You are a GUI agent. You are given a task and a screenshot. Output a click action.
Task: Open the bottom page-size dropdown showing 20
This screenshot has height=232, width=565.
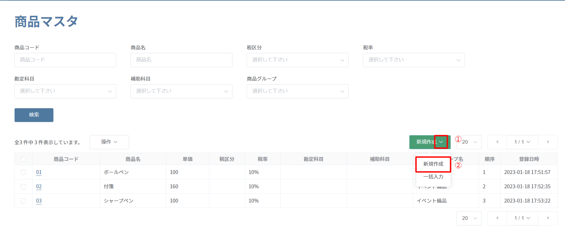tap(469, 218)
